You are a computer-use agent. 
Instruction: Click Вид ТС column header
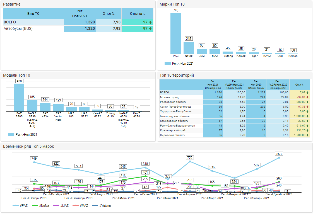(x=33, y=14)
